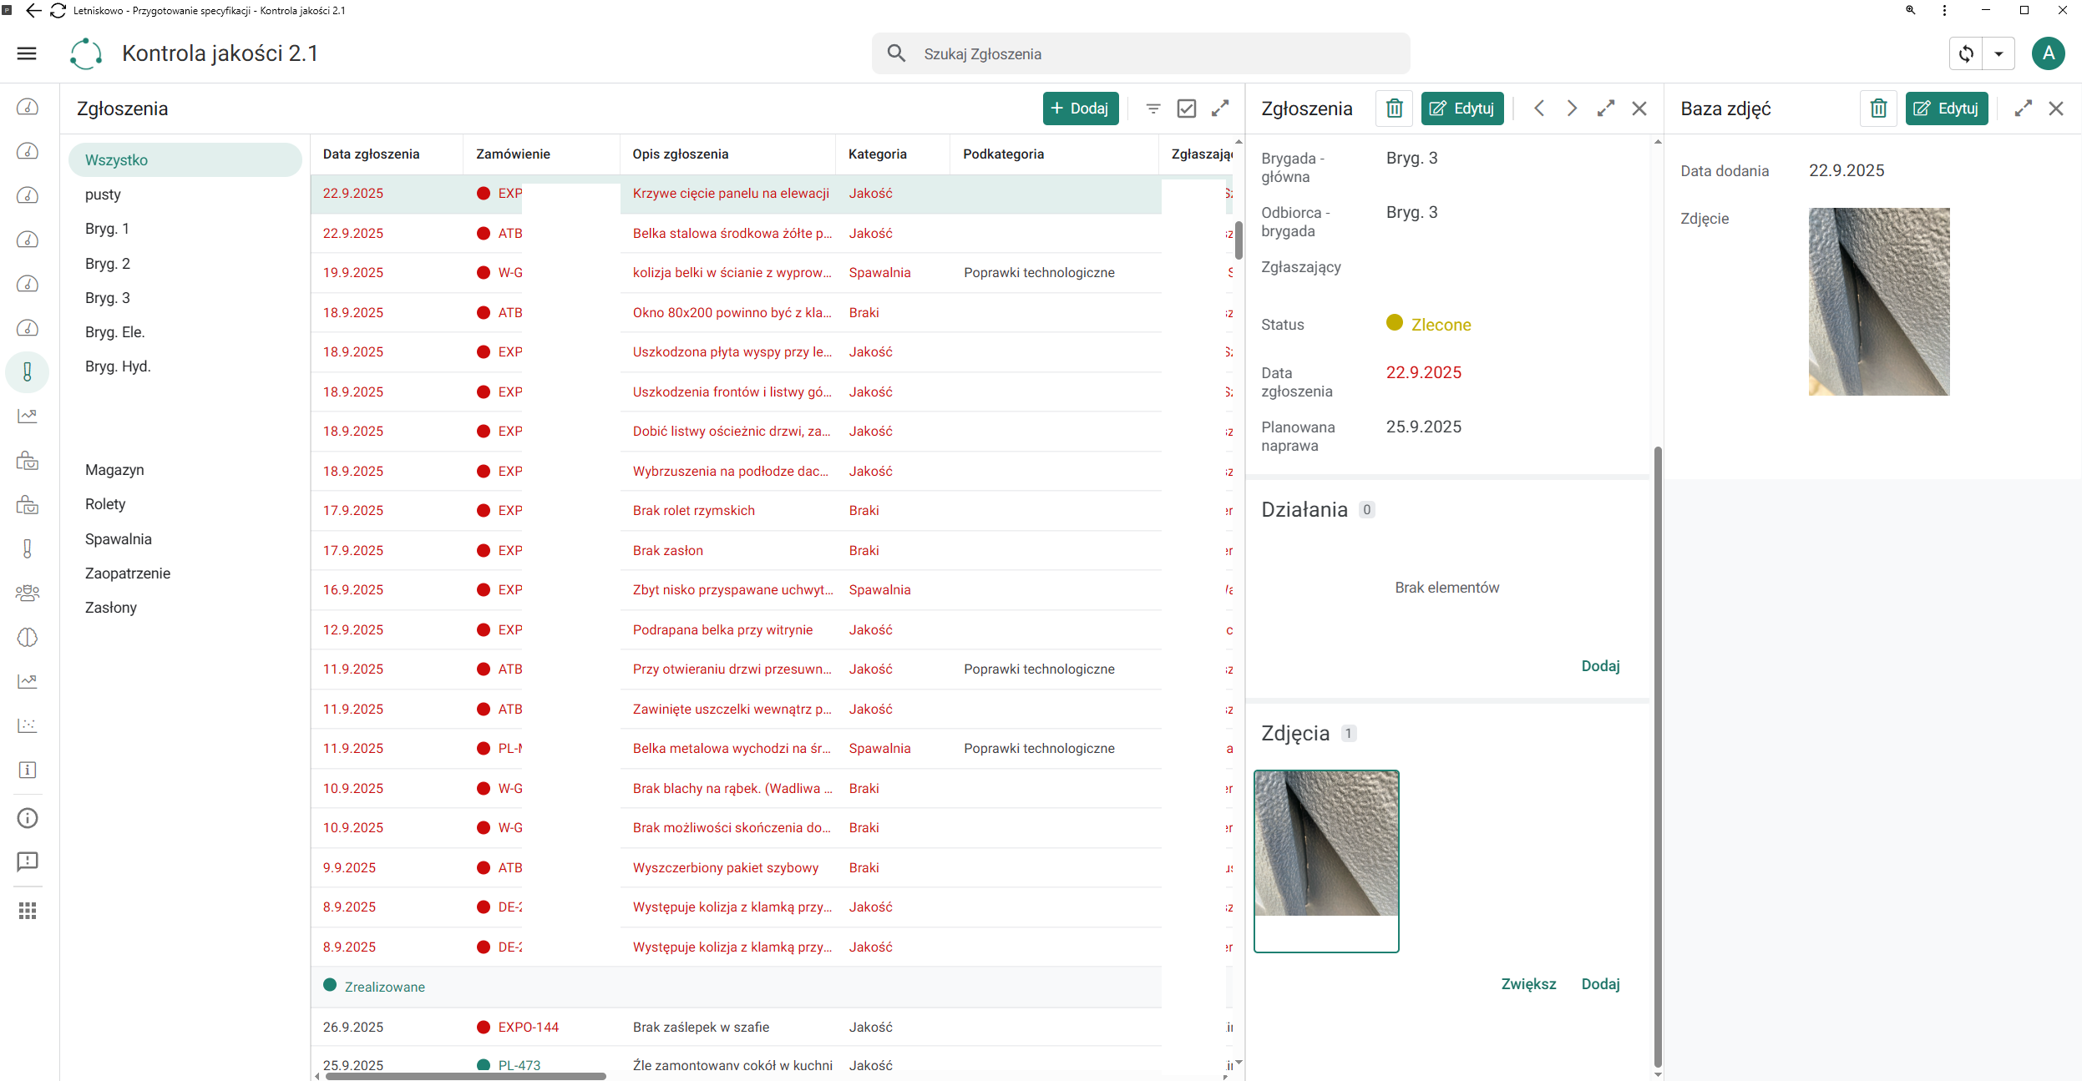
Task: Go to previous report with left chevron
Action: pyautogui.click(x=1539, y=109)
